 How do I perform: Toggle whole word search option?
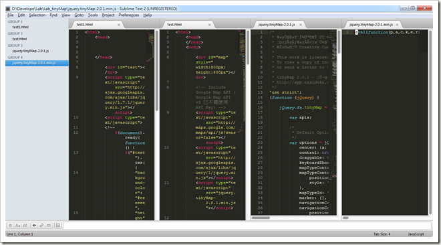pyautogui.click(x=25, y=226)
